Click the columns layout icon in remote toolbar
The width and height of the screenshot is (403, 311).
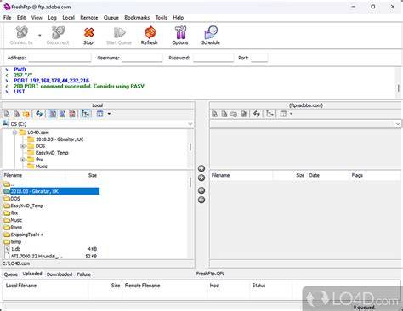point(283,114)
